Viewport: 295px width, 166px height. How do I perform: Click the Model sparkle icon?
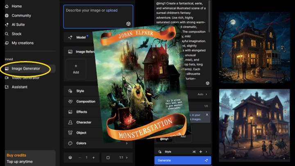pyautogui.click(x=70, y=37)
